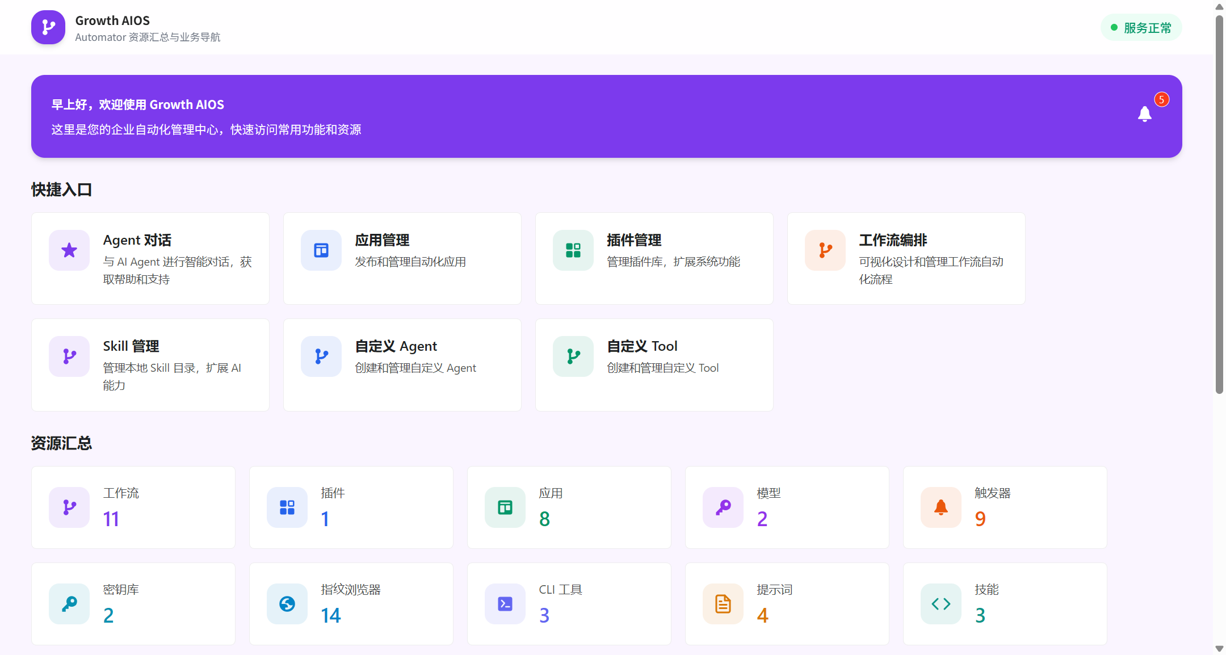Image resolution: width=1226 pixels, height=655 pixels.
Task: Open the Agent 对话 shortcut title
Action: (137, 240)
